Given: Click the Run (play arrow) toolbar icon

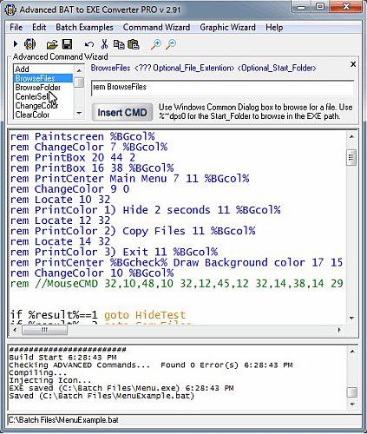Looking at the screenshot, I should pyautogui.click(x=16, y=44).
